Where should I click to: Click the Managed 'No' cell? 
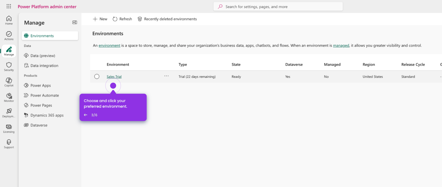[326, 77]
